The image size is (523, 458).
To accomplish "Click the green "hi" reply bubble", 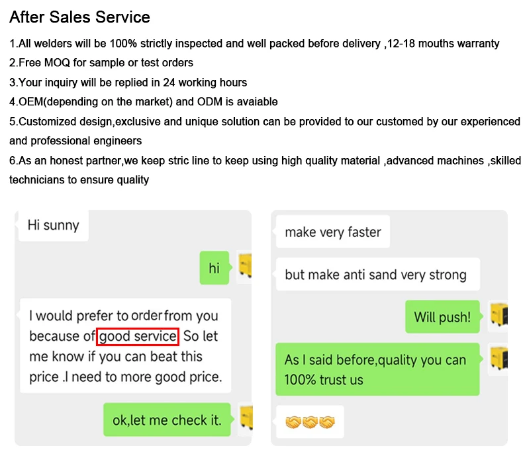I will 214,268.
